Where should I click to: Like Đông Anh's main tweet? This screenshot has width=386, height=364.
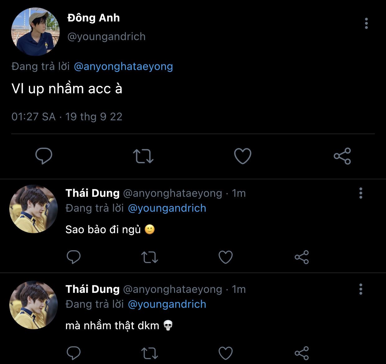pos(242,156)
